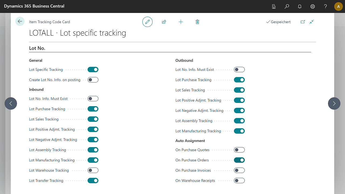Enable Create Lot No. Info. on posting

[93, 80]
